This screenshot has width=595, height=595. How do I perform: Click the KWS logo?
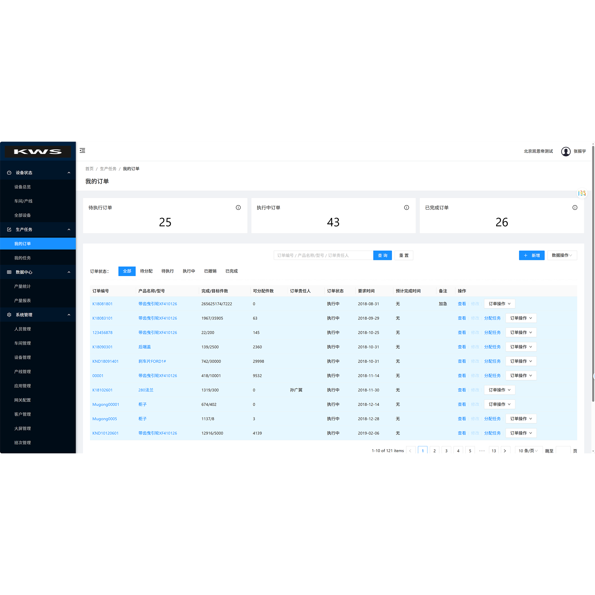tap(38, 152)
